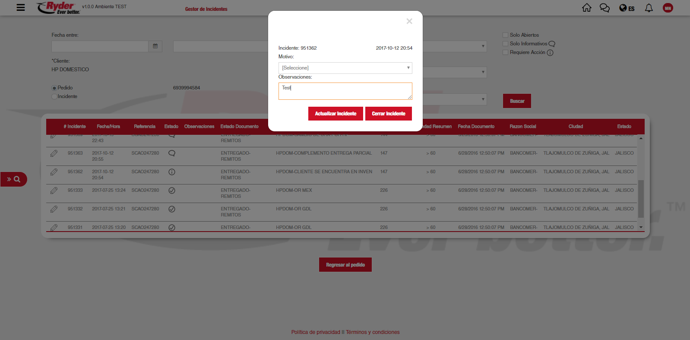Viewport: 690px width, 340px height.
Task: Edit incident 951333 with pencil icon
Action: (54, 191)
